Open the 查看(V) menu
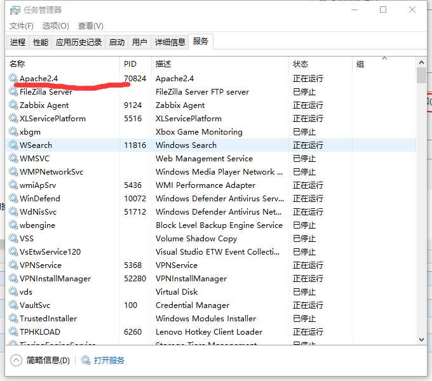This screenshot has width=432, height=381. (91, 26)
